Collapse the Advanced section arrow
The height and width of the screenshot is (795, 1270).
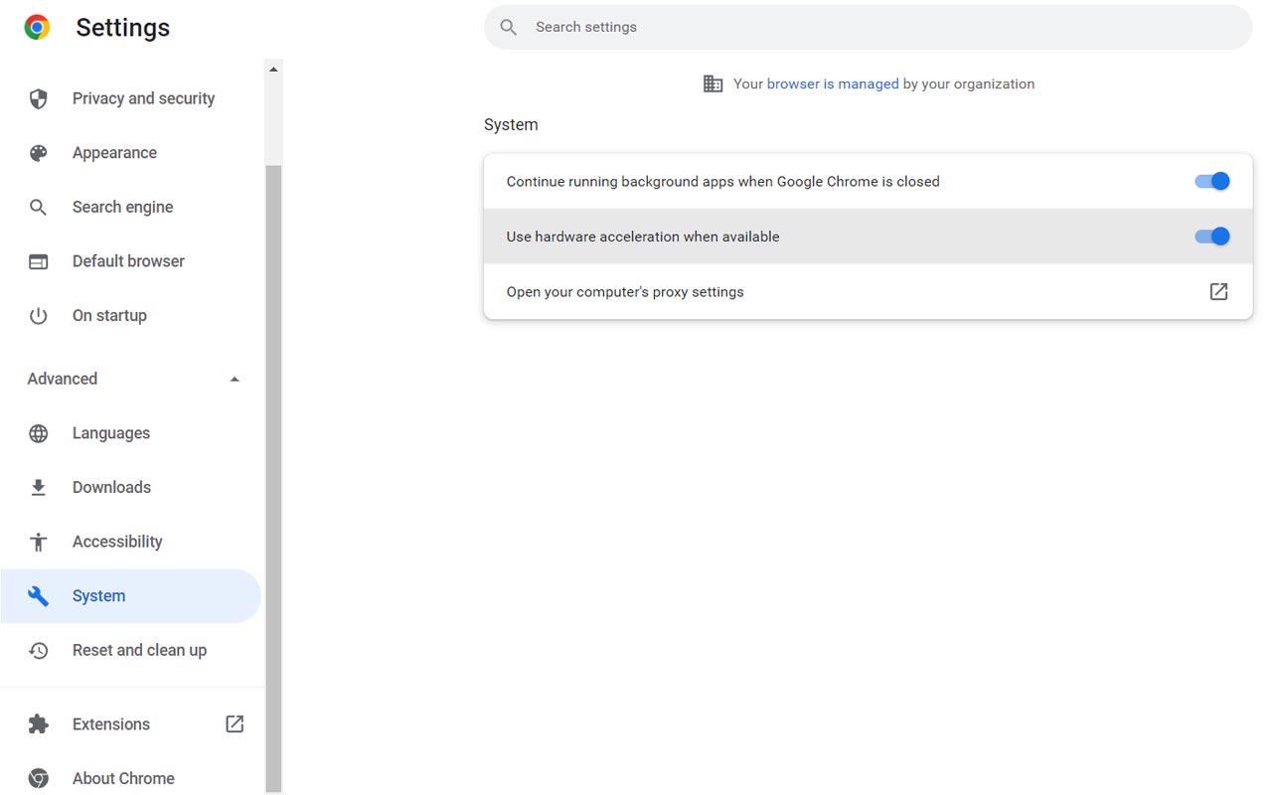click(x=235, y=379)
